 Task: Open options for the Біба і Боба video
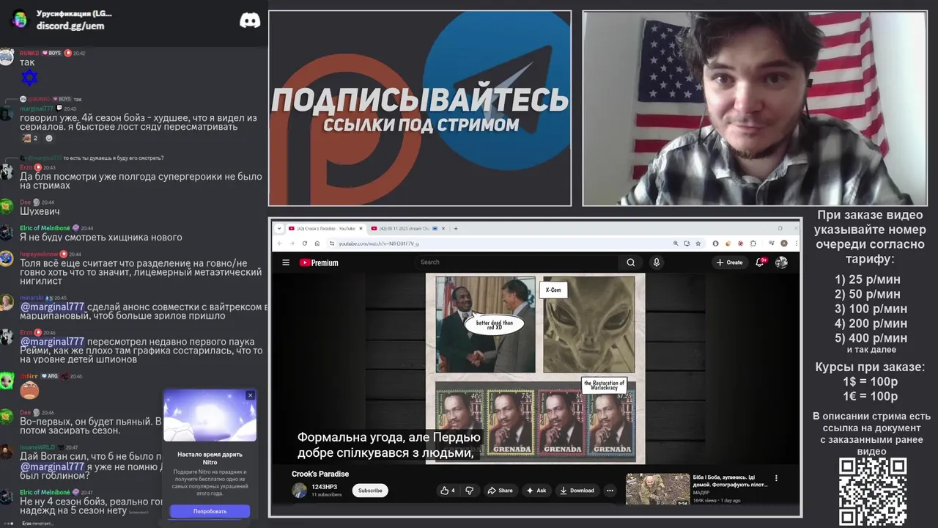click(x=776, y=478)
